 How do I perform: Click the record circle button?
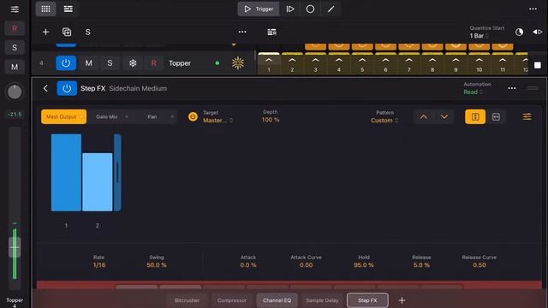pyautogui.click(x=310, y=9)
